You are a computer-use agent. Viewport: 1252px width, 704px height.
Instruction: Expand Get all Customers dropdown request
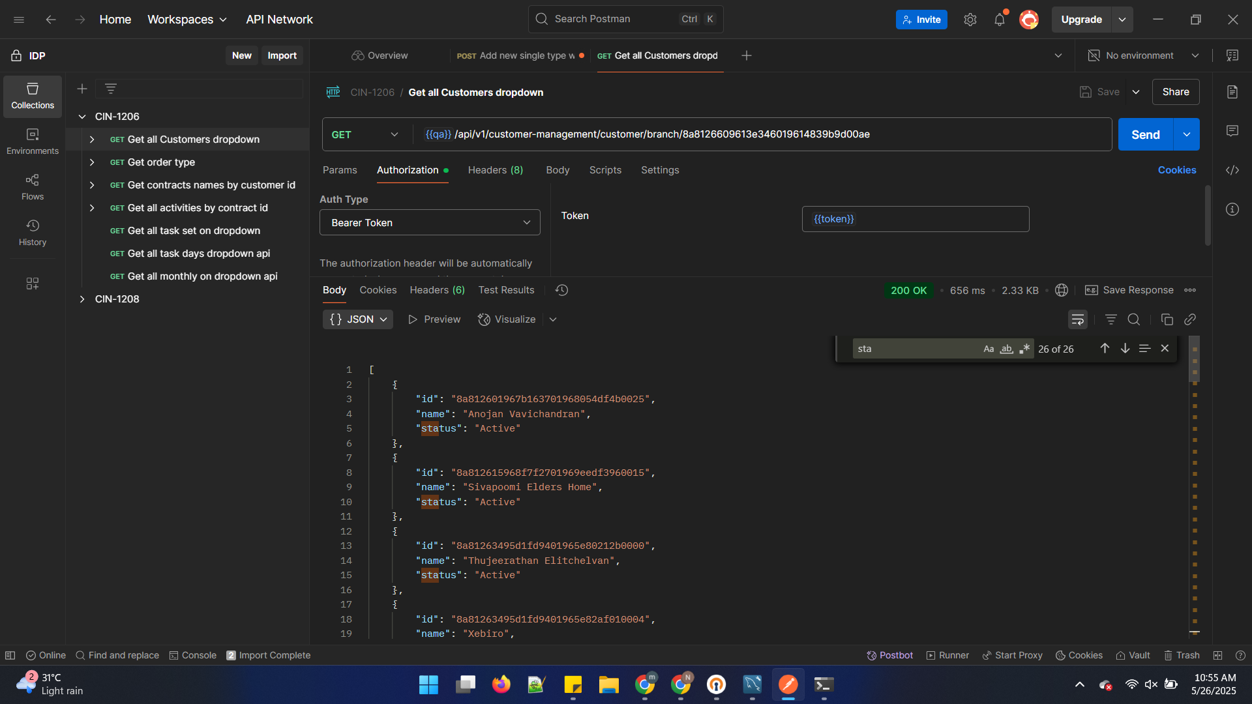coord(92,139)
